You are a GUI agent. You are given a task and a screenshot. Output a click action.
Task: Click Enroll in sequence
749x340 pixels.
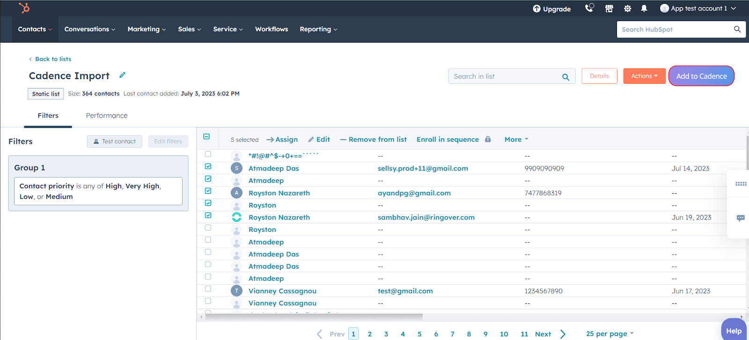point(448,139)
